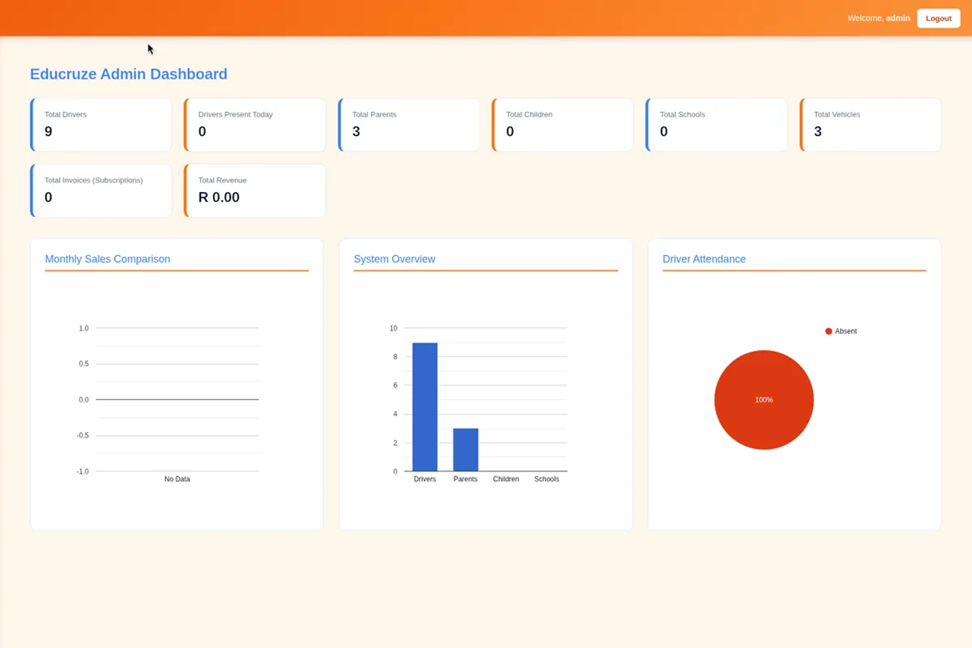Click the Total Revenue card
This screenshot has width=972, height=648.
(254, 190)
